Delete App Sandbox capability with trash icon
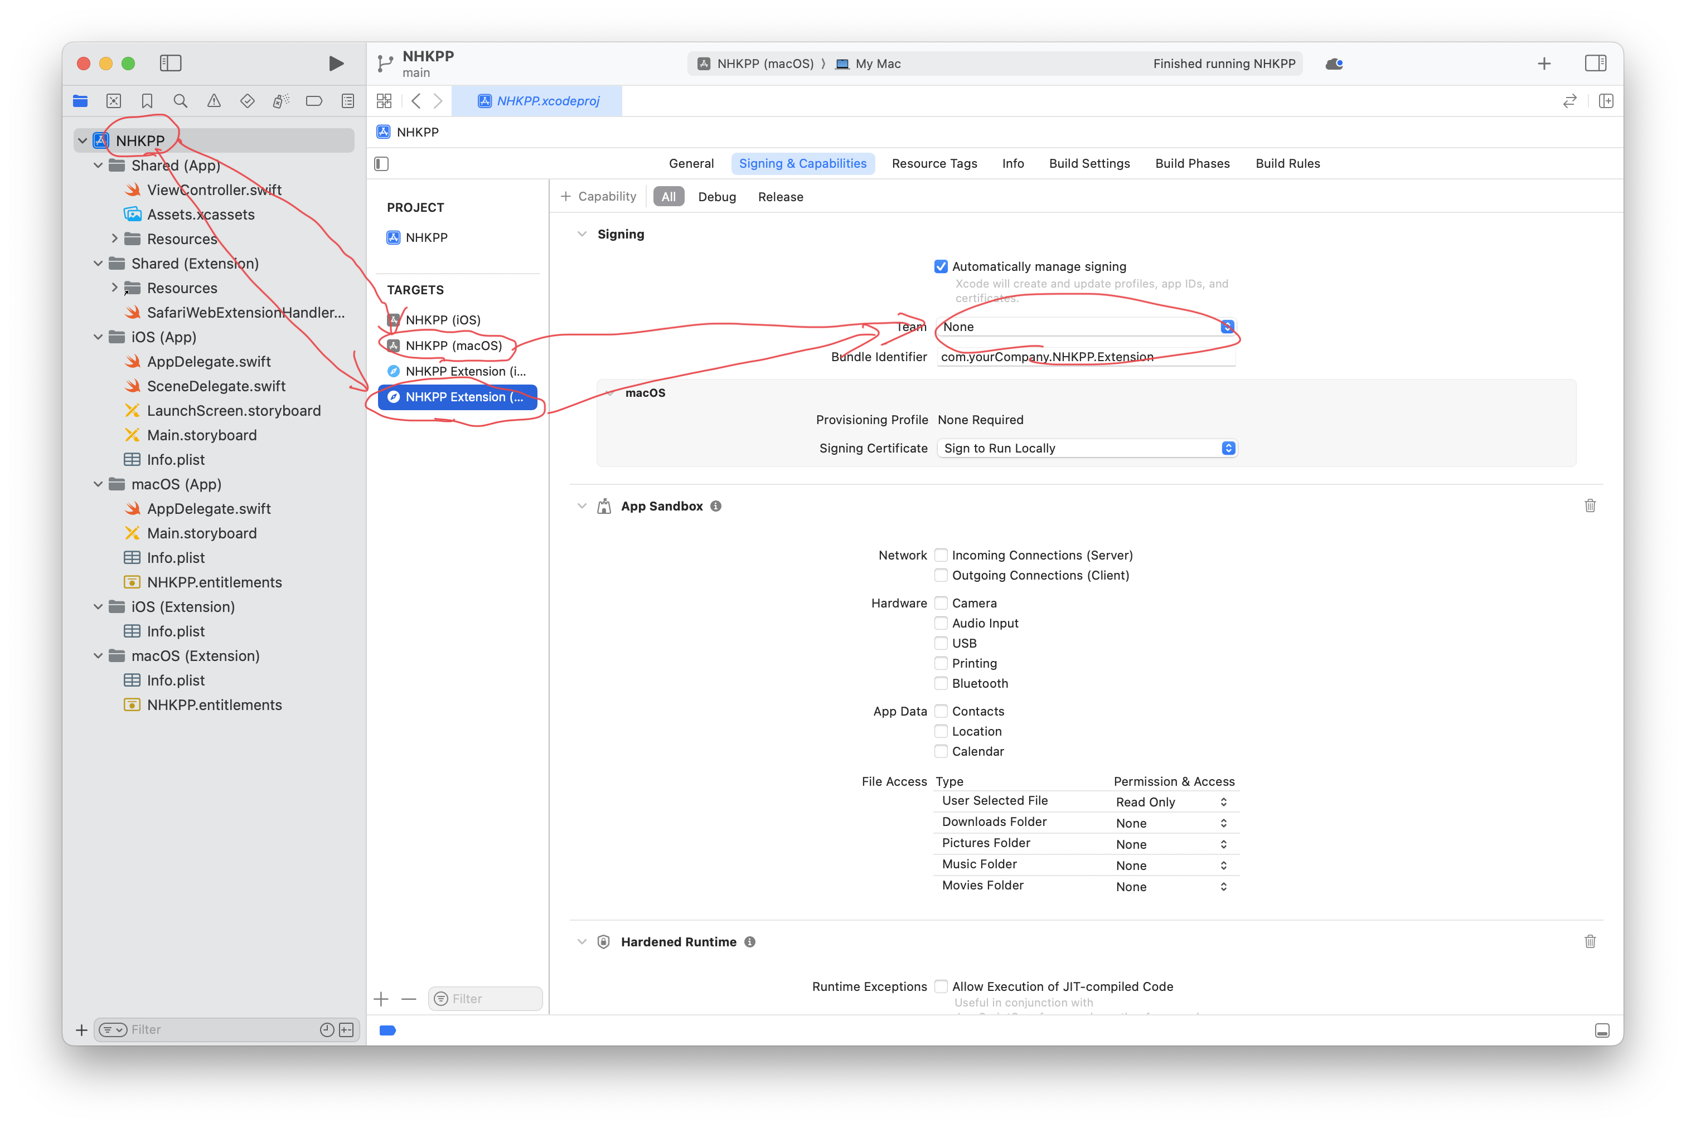The width and height of the screenshot is (1686, 1128). point(1590,505)
